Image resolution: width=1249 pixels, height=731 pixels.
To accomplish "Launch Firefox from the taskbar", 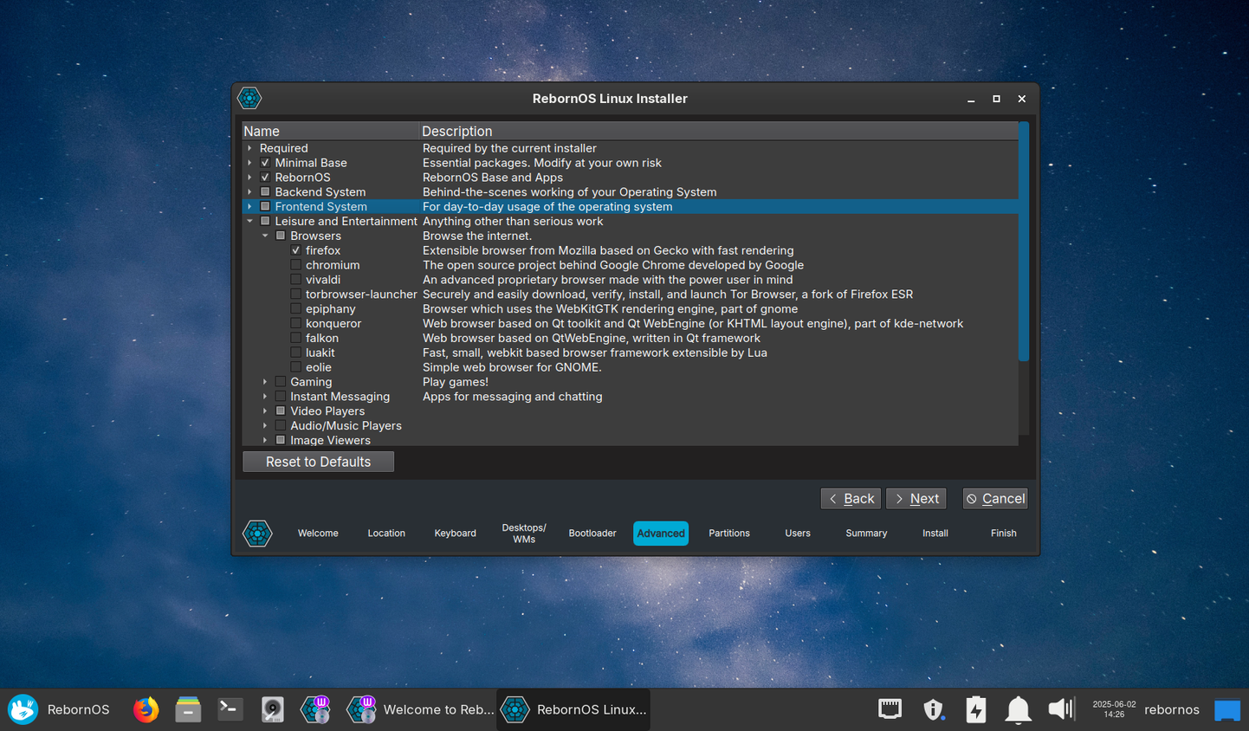I will 146,709.
